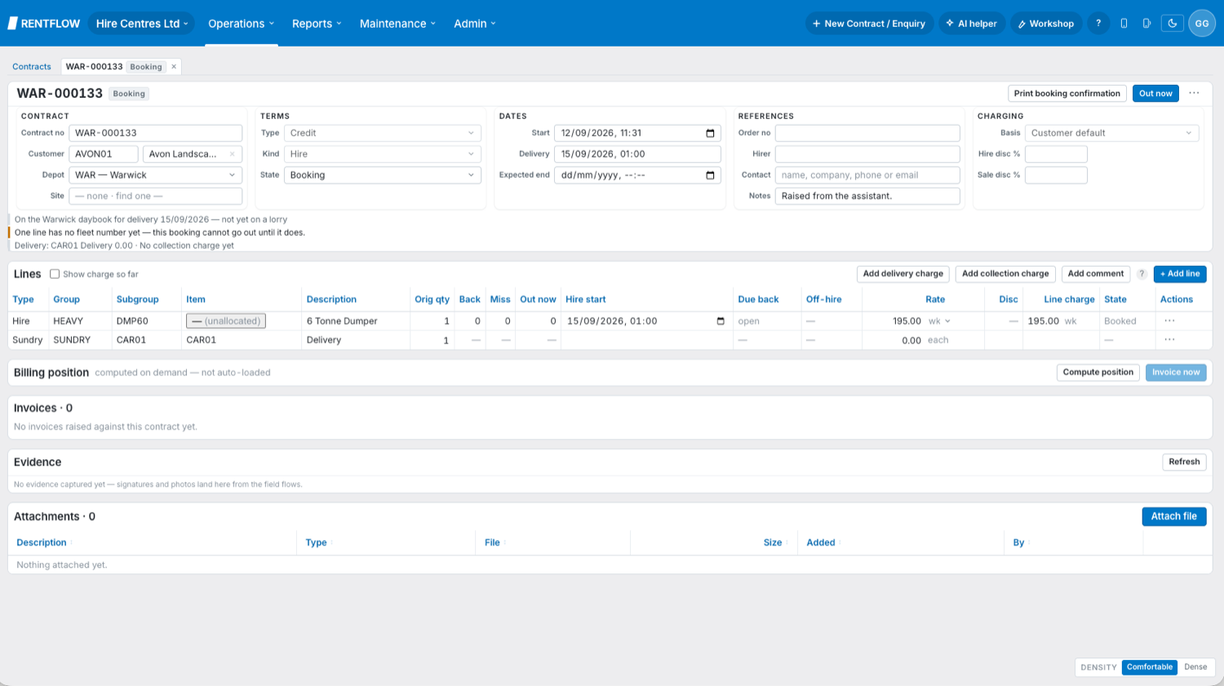
Task: Go to the Contracts breadcrumb tab
Action: [32, 67]
